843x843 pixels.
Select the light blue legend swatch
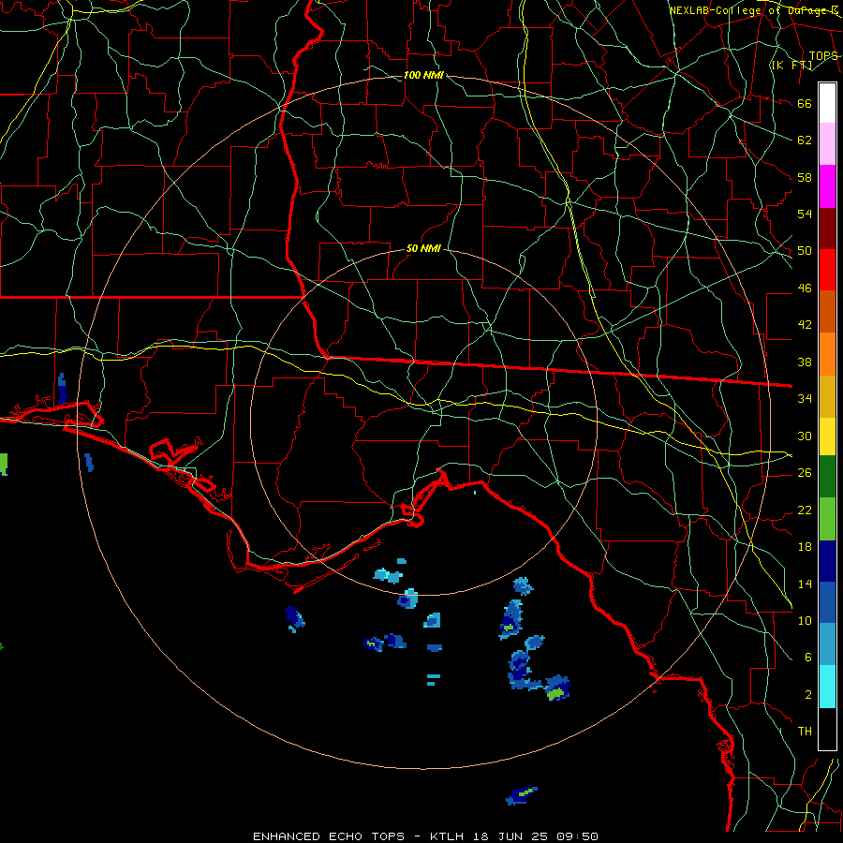(827, 644)
